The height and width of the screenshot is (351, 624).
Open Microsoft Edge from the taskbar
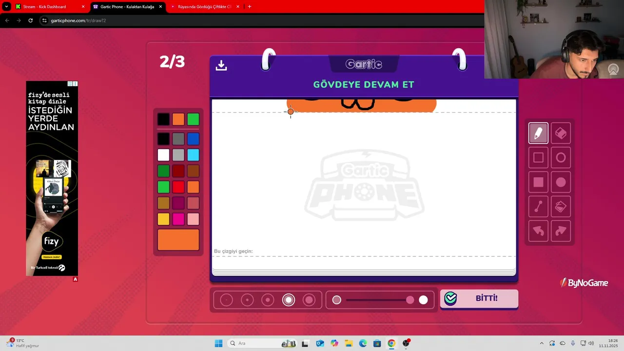tap(363, 343)
